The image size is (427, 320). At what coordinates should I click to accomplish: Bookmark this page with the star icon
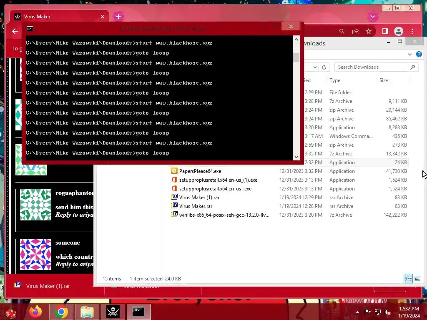pos(369,31)
